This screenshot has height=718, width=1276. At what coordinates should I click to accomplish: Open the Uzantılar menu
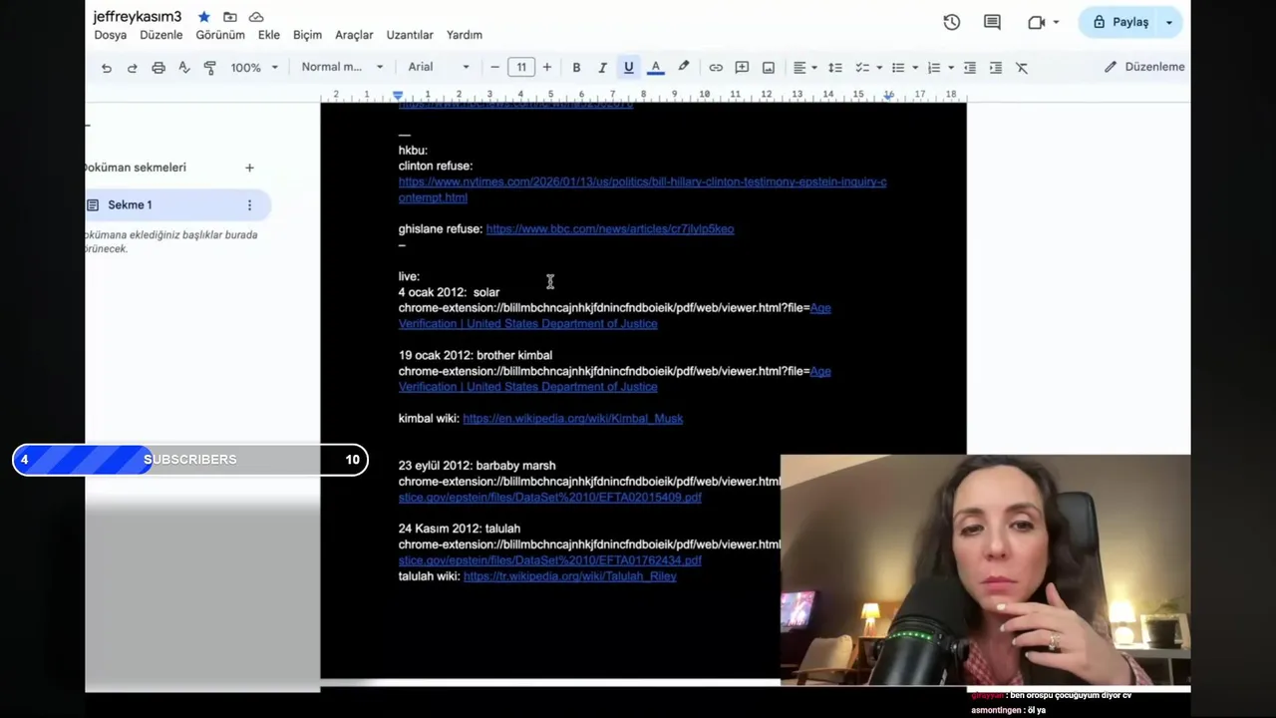tap(410, 35)
